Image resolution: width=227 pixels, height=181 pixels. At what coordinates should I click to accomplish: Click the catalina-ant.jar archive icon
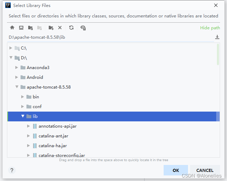[35, 136]
